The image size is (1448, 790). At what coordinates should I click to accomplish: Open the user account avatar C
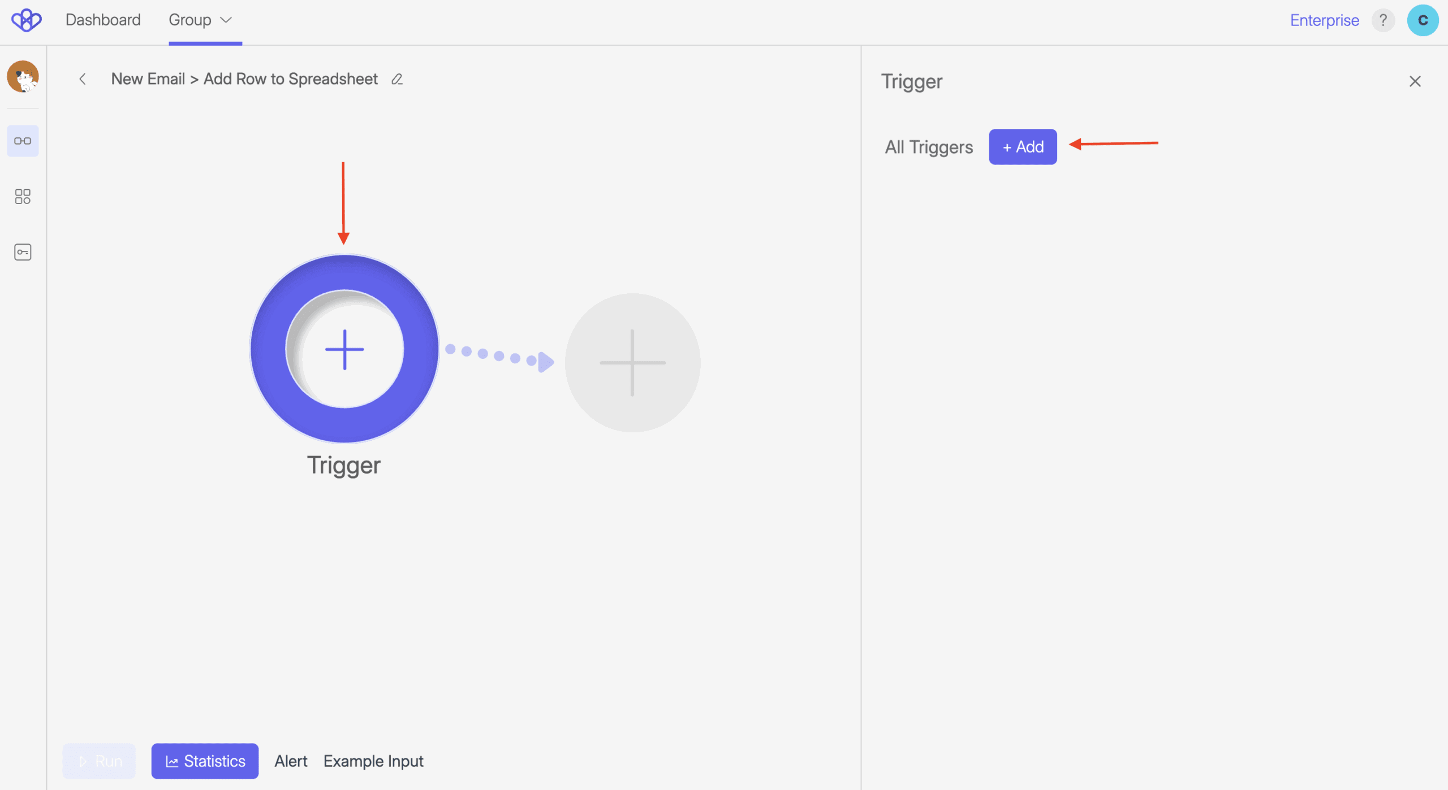point(1423,20)
